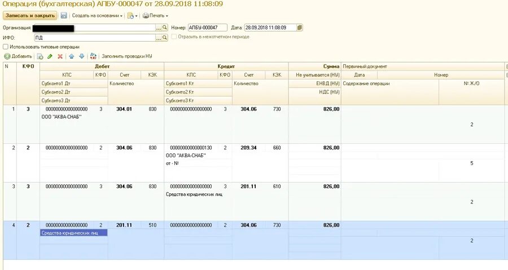Click the debit КЭК value 510 in row 4

[x=152, y=225]
